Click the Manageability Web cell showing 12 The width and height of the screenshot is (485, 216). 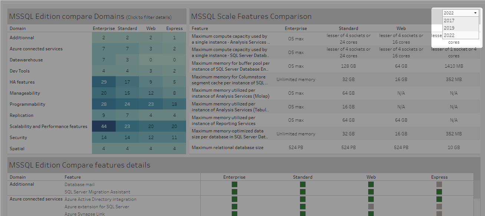151,93
